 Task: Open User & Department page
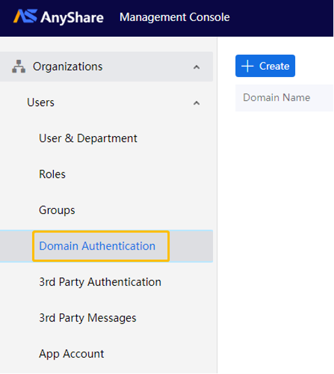88,138
